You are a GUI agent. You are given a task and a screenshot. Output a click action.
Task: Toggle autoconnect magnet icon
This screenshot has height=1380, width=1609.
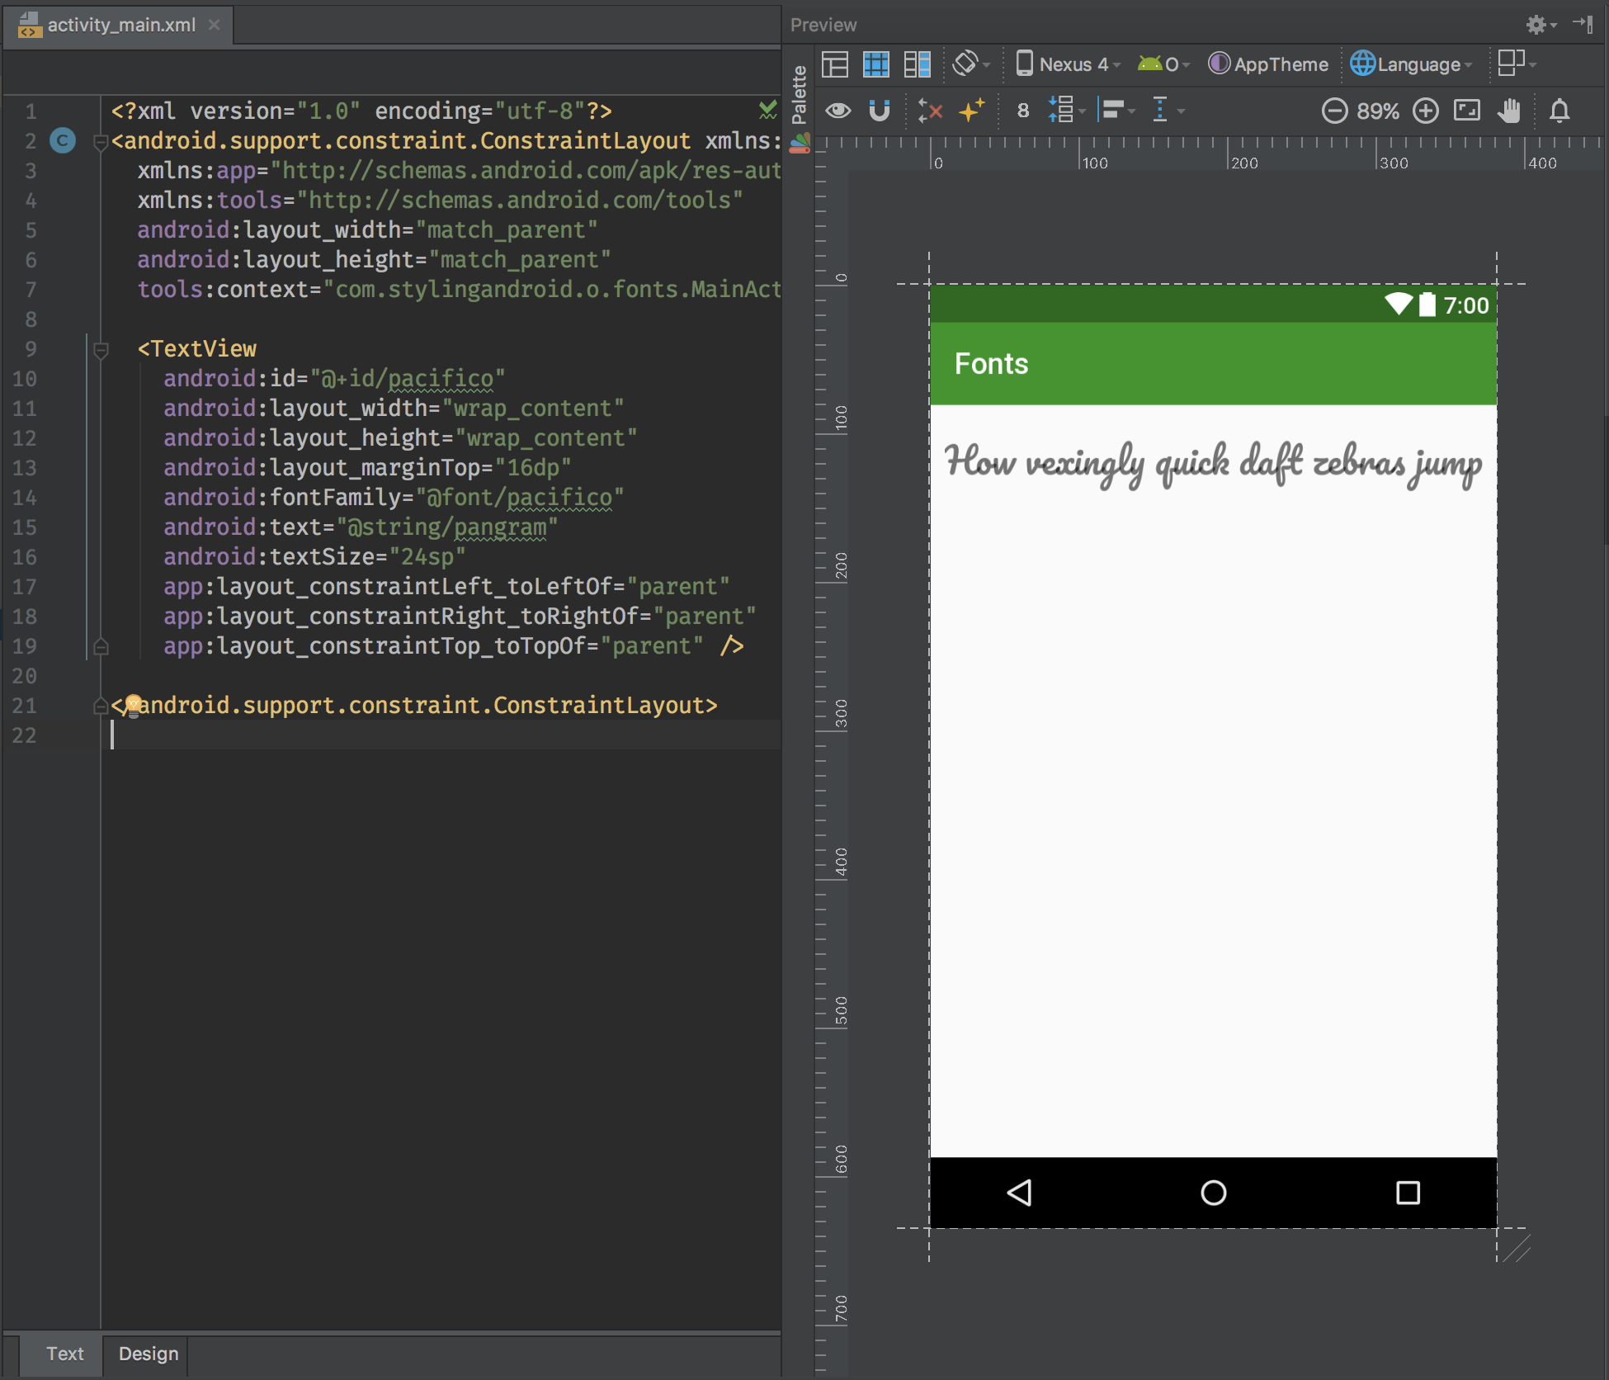(880, 111)
